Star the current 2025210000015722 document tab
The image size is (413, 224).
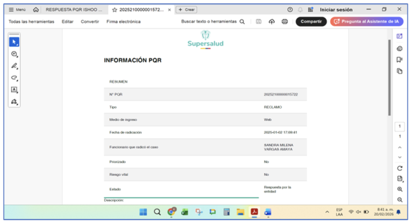tap(114, 10)
